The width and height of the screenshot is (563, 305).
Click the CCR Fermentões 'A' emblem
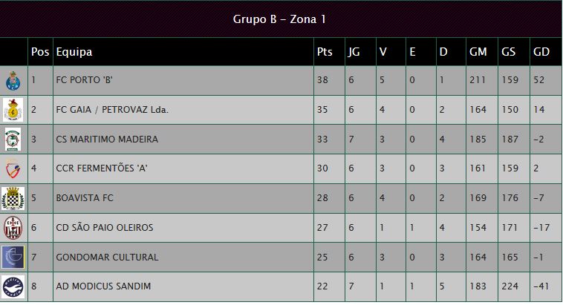[x=13, y=168]
